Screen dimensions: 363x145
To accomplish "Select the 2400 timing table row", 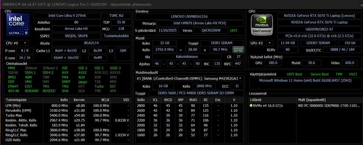I will tap(189, 116).
